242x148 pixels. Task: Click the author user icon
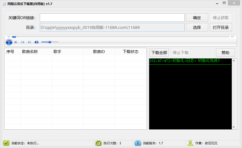coord(190,143)
